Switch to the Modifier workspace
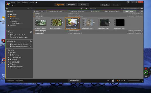 click(x=71, y=5)
